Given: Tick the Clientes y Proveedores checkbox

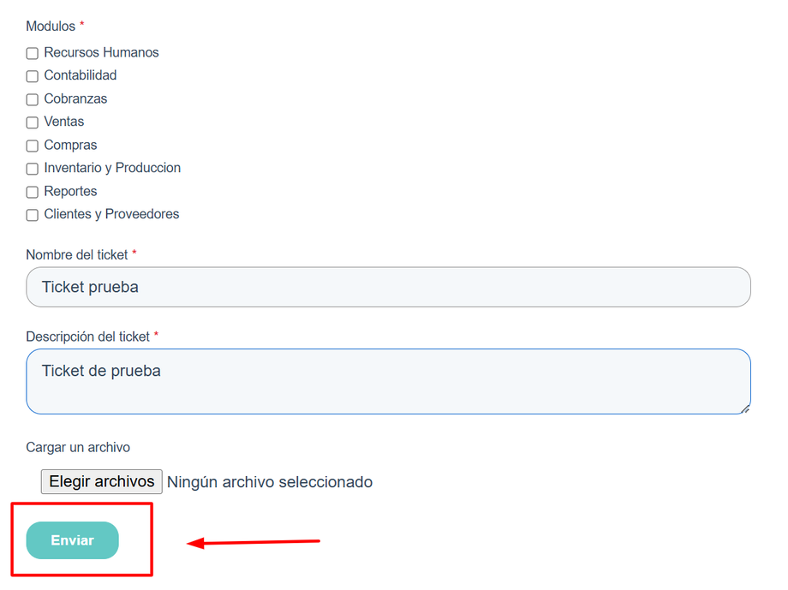Looking at the screenshot, I should [x=33, y=215].
